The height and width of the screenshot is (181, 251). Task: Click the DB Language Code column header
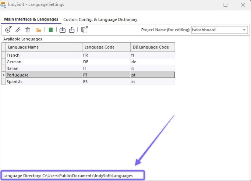(x=152, y=47)
